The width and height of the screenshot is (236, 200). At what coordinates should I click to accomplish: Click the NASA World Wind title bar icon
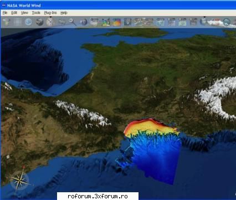point(3,6)
